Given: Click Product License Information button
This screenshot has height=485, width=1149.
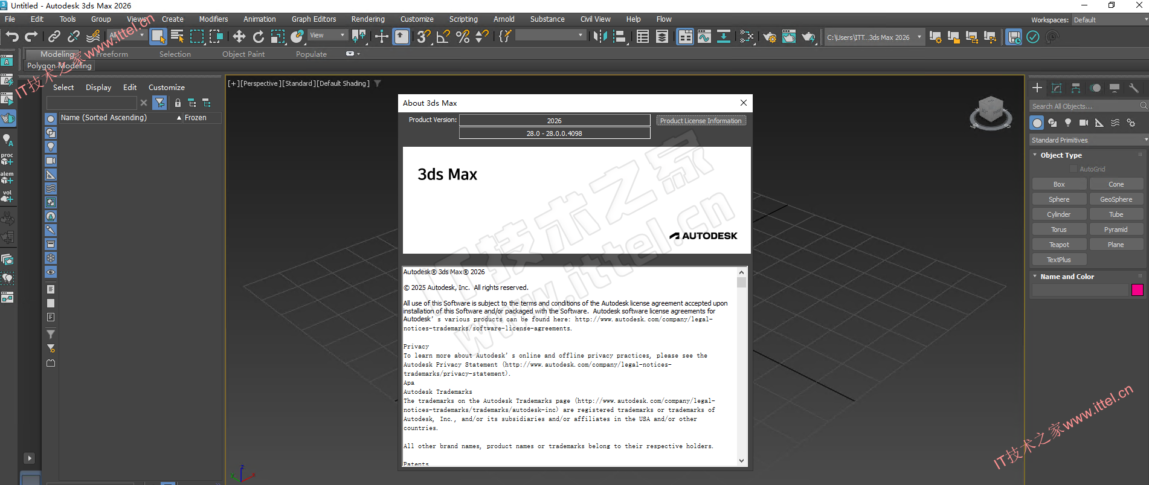Looking at the screenshot, I should (701, 121).
